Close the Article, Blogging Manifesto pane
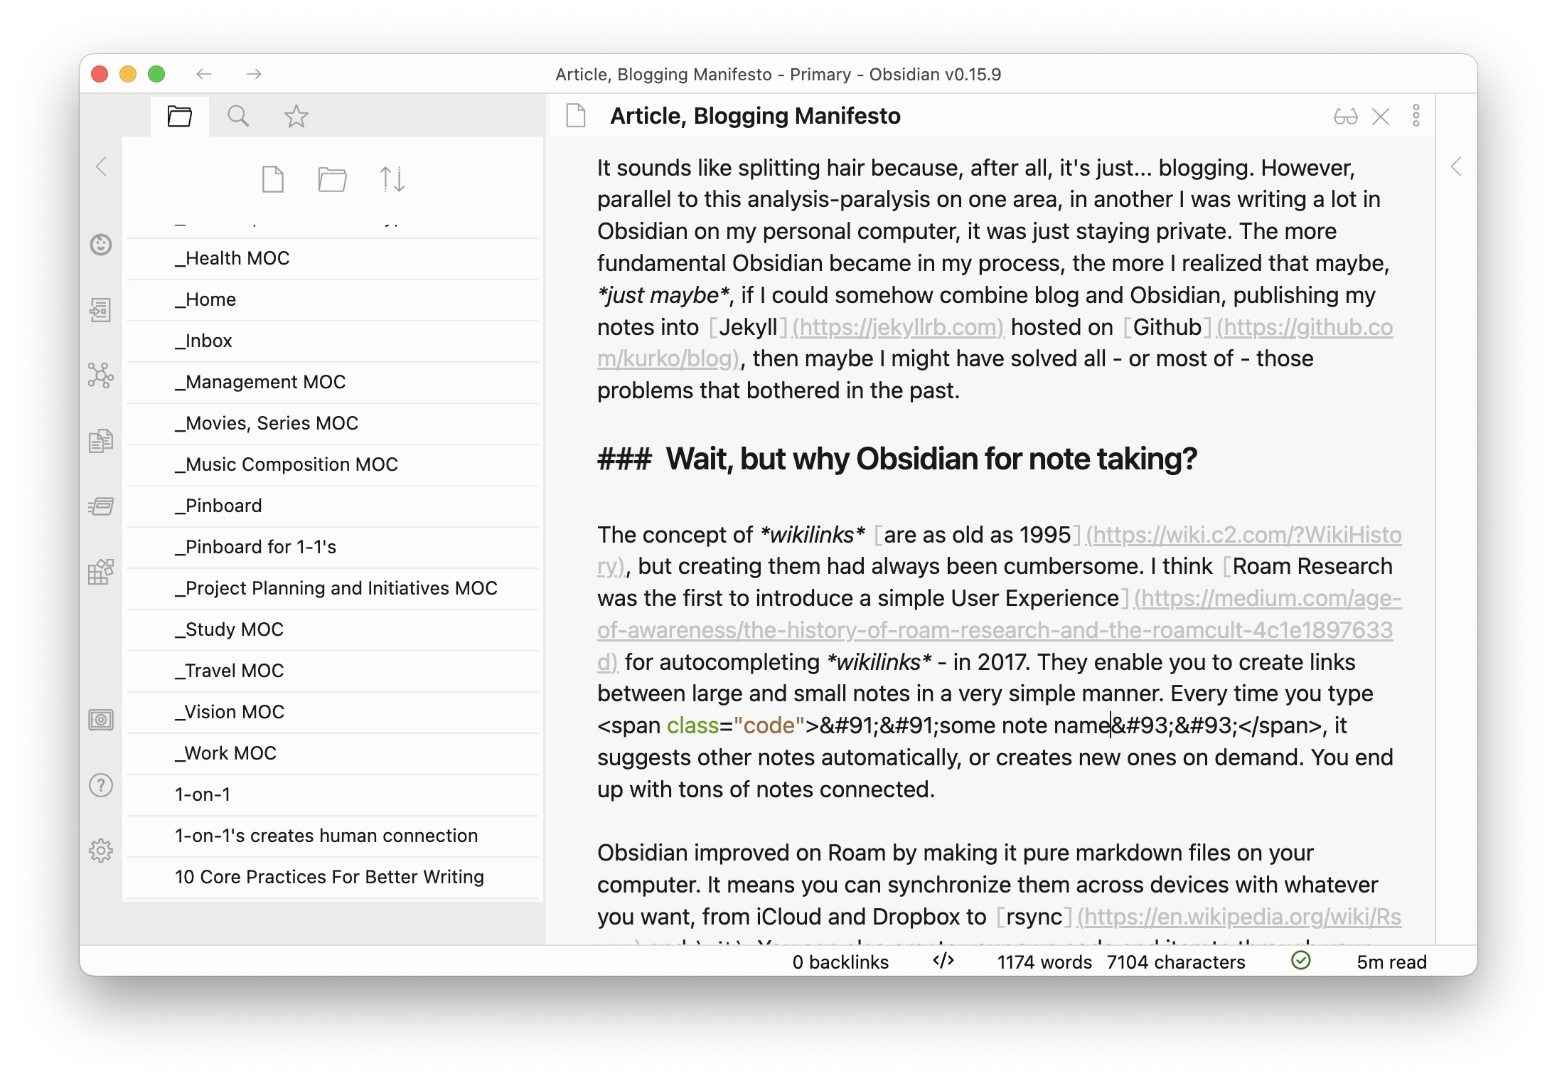 pos(1381,116)
